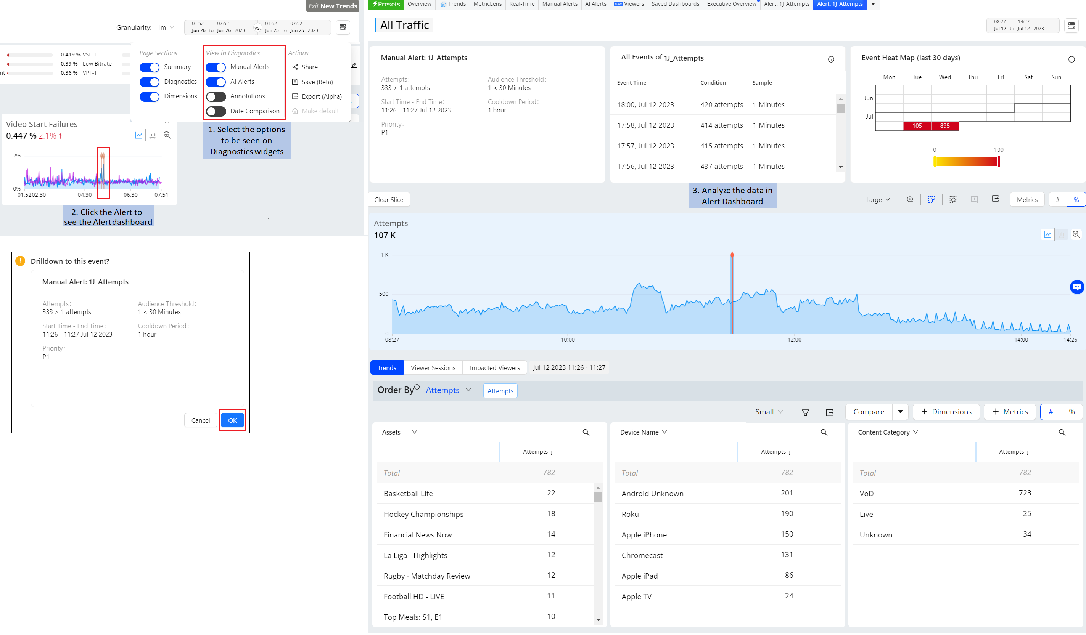Image resolution: width=1086 pixels, height=635 pixels.
Task: Open the Granularity 1m dropdown
Action: tap(166, 27)
